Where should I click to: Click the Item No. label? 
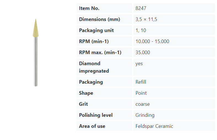tap(89, 8)
